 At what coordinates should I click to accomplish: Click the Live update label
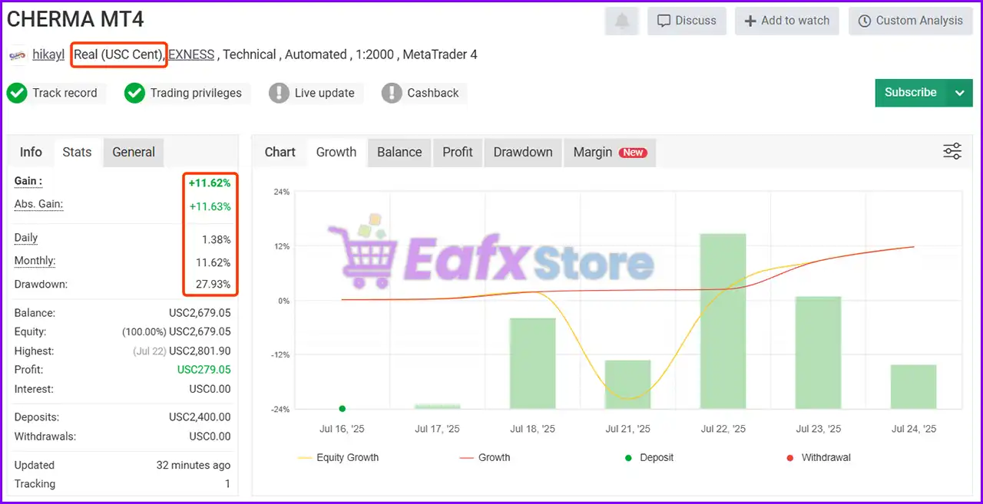pos(325,94)
